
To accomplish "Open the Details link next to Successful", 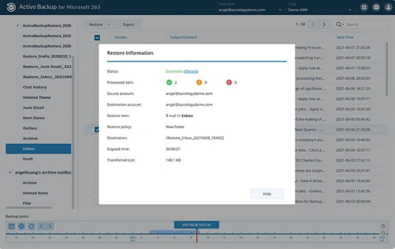I will click(x=191, y=71).
